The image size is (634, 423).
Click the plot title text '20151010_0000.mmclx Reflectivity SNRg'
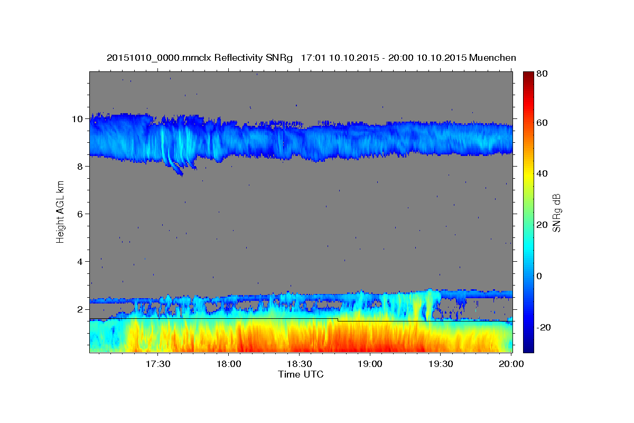pyautogui.click(x=200, y=58)
